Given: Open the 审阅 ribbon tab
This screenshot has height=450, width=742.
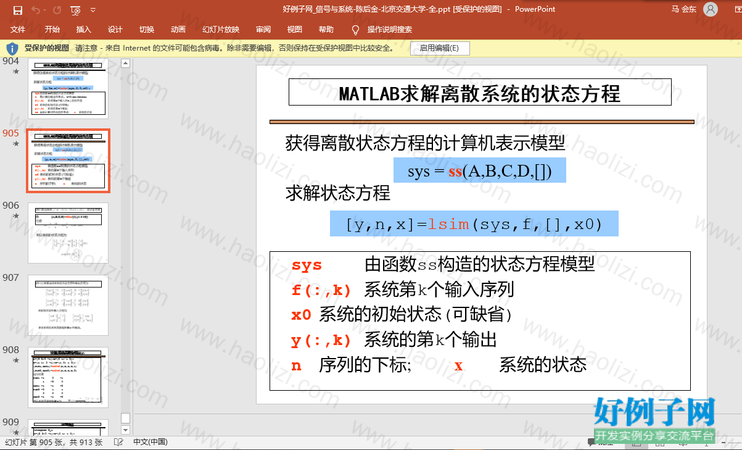Looking at the screenshot, I should (x=263, y=29).
